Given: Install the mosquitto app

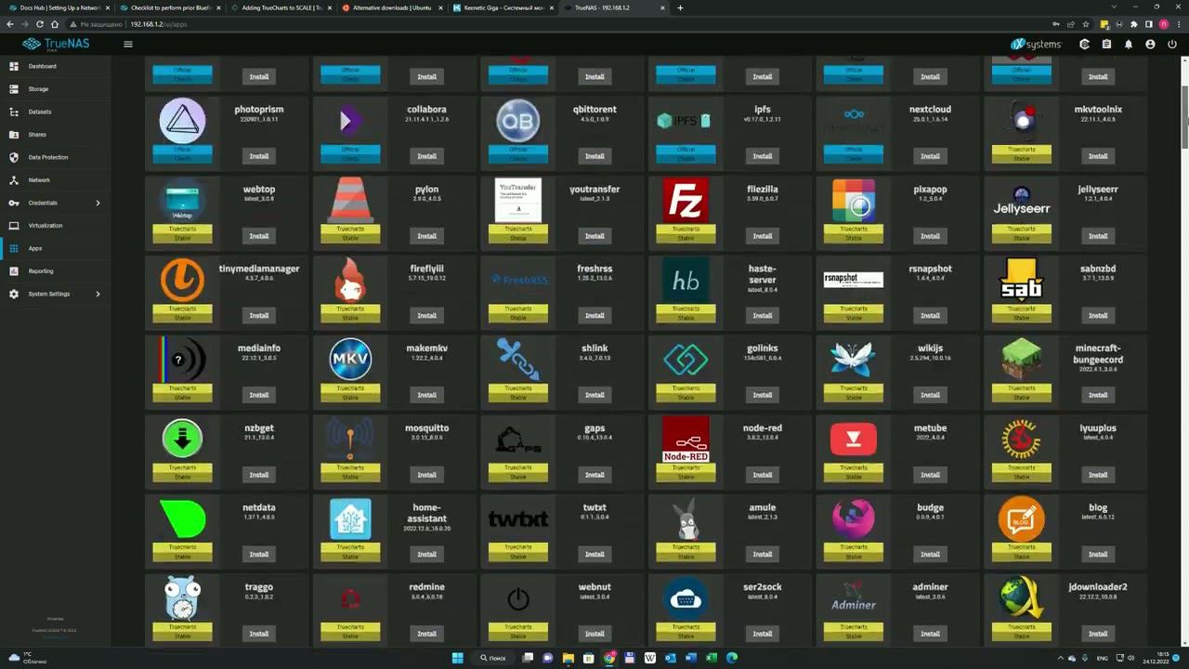Looking at the screenshot, I should click(426, 475).
